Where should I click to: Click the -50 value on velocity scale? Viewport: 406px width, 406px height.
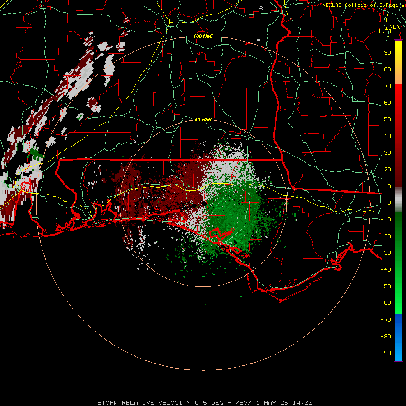pos(386,286)
